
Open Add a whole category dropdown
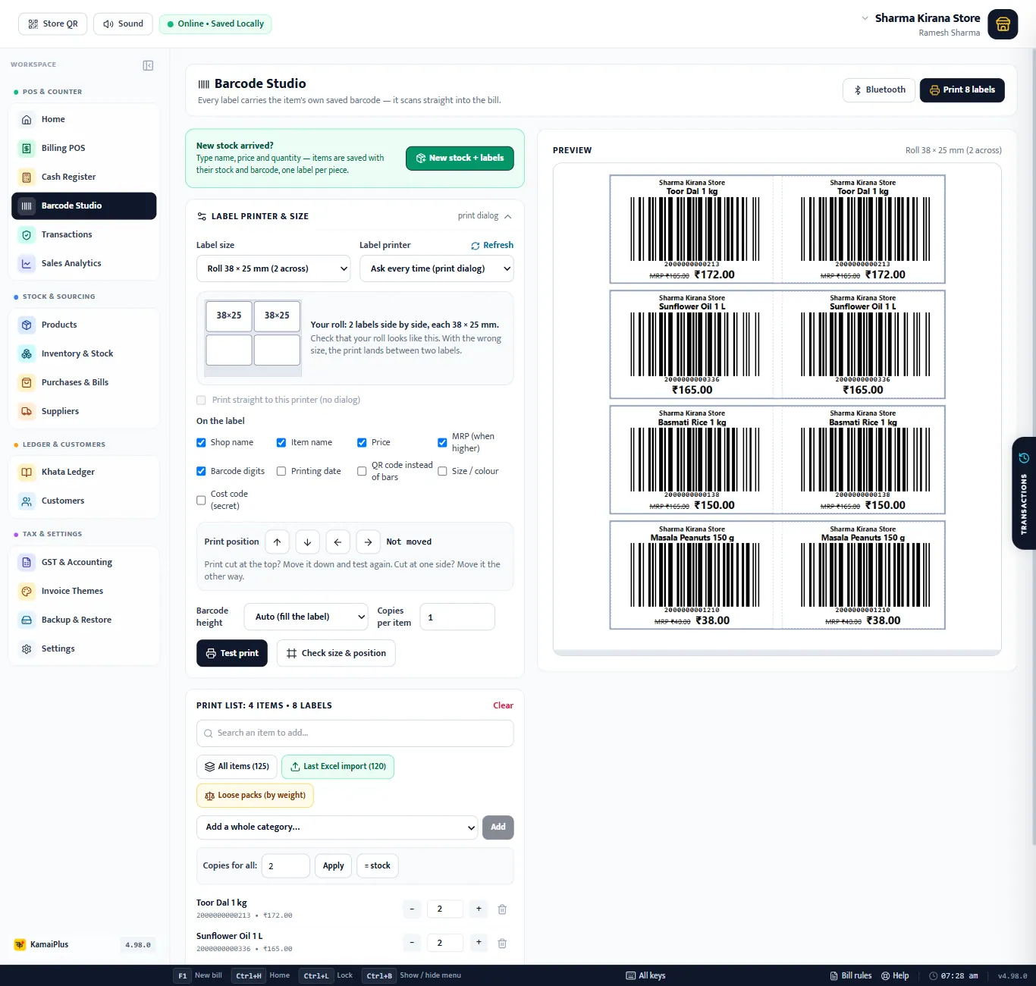[x=337, y=827]
